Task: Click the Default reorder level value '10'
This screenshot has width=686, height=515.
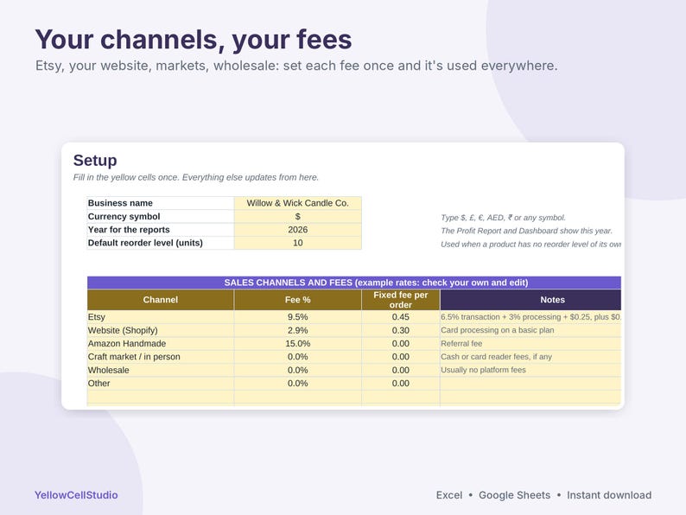Action: [x=297, y=243]
